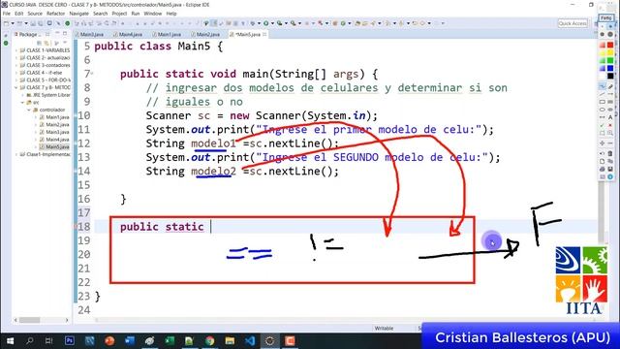Open File Explorer from the taskbar
The width and height of the screenshot is (620, 349).
click(x=230, y=340)
